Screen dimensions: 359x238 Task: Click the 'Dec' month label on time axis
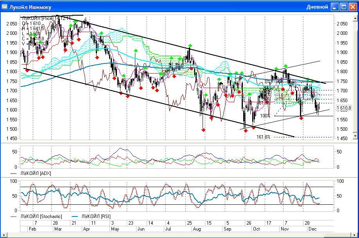[x=312, y=229]
